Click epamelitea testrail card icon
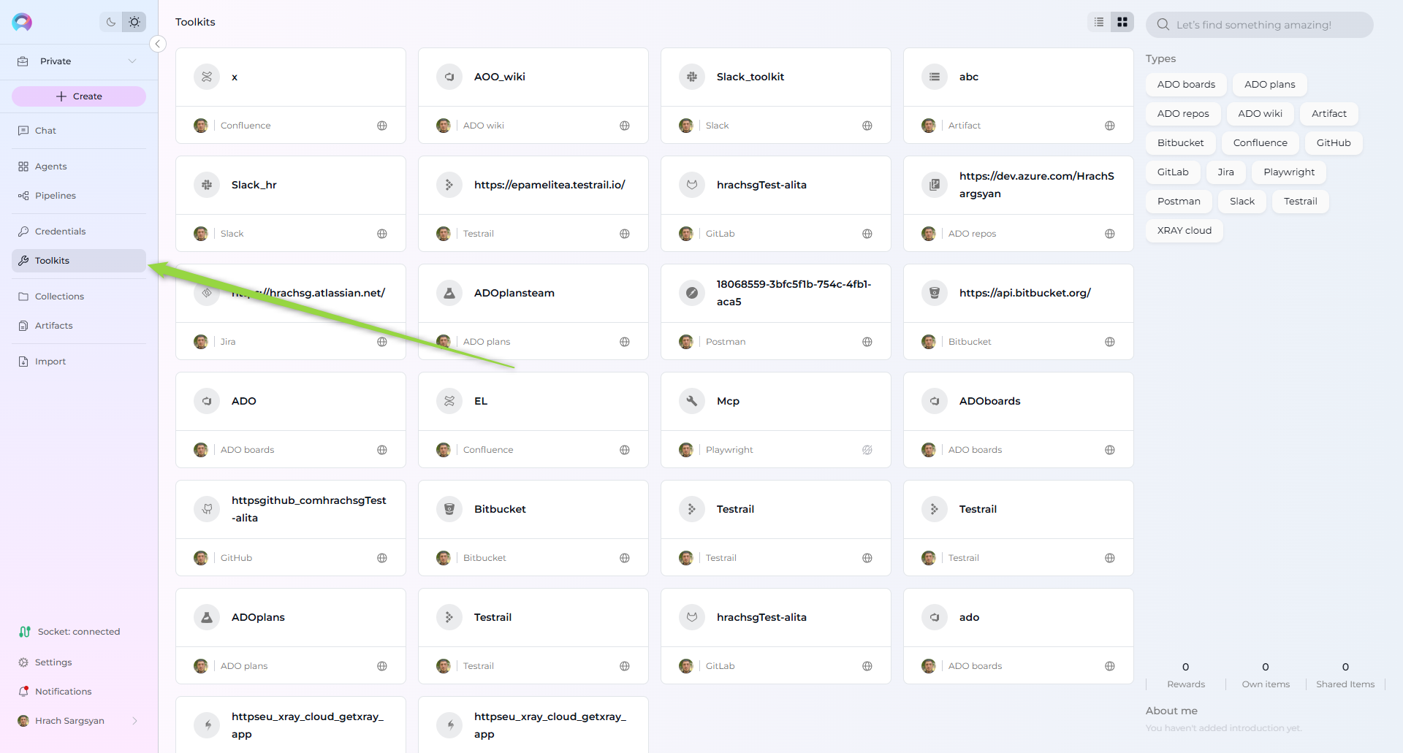Screen dimensions: 1403x753 449,185
